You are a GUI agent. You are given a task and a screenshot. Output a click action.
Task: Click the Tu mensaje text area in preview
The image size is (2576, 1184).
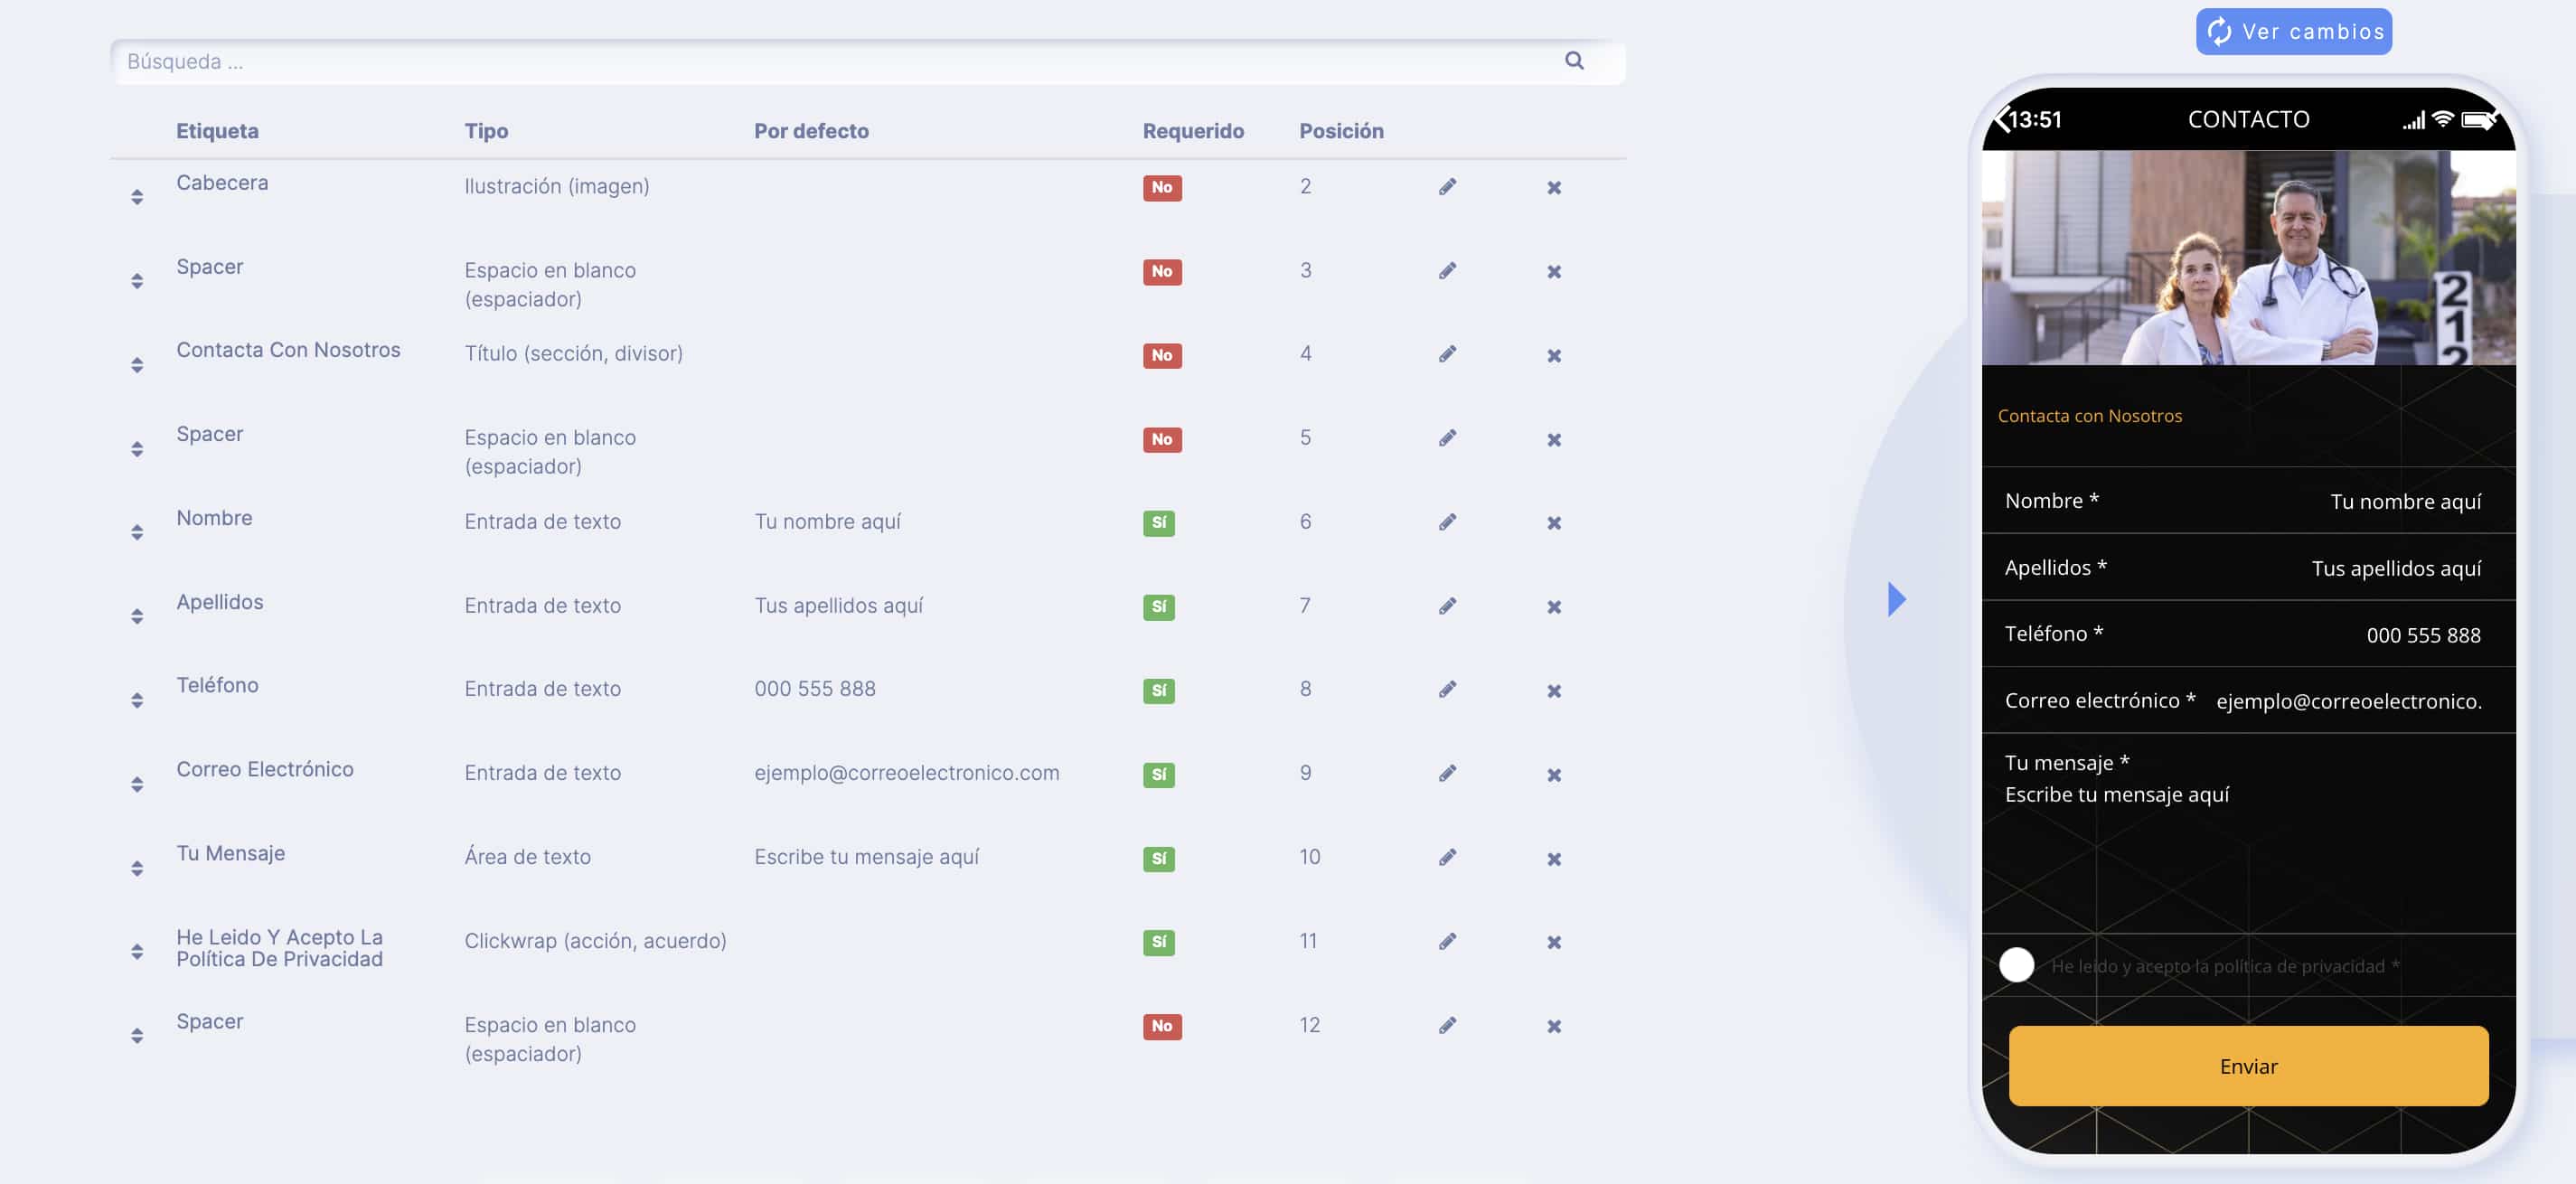tap(2248, 833)
